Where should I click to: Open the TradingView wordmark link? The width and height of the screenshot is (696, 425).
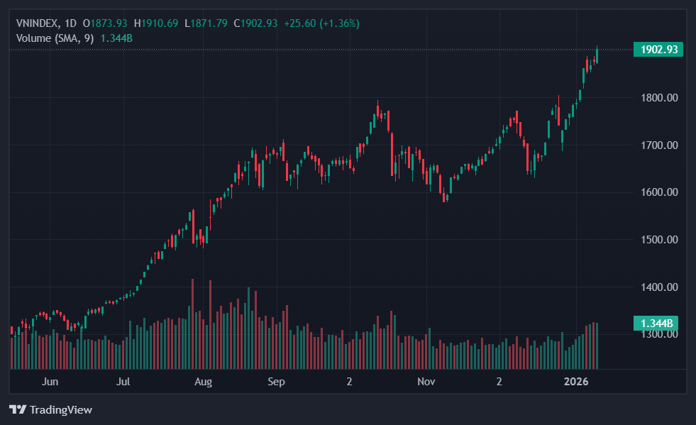coord(60,410)
